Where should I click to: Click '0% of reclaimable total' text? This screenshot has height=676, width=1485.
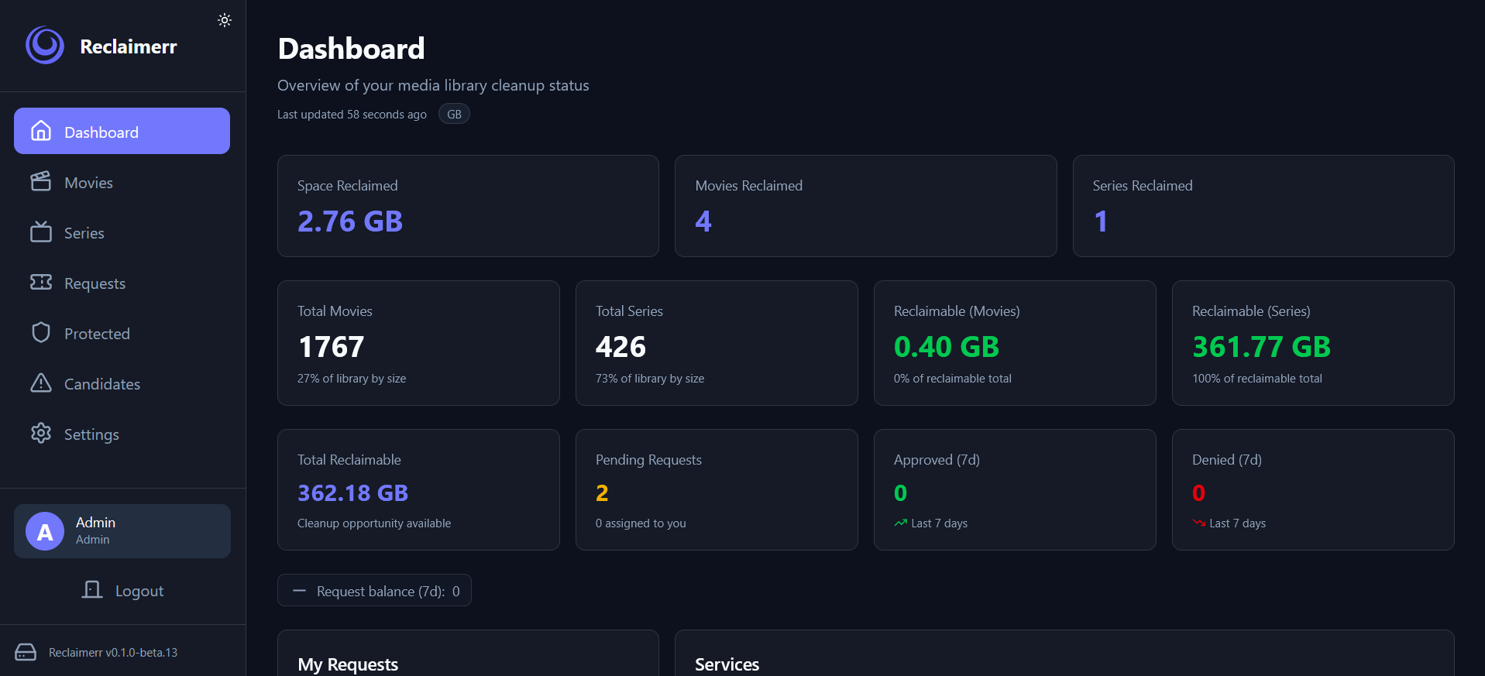(953, 379)
